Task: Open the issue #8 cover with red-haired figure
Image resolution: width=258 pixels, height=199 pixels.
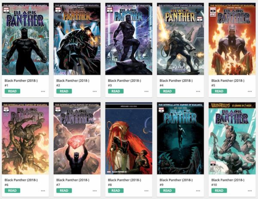Action: (129, 138)
